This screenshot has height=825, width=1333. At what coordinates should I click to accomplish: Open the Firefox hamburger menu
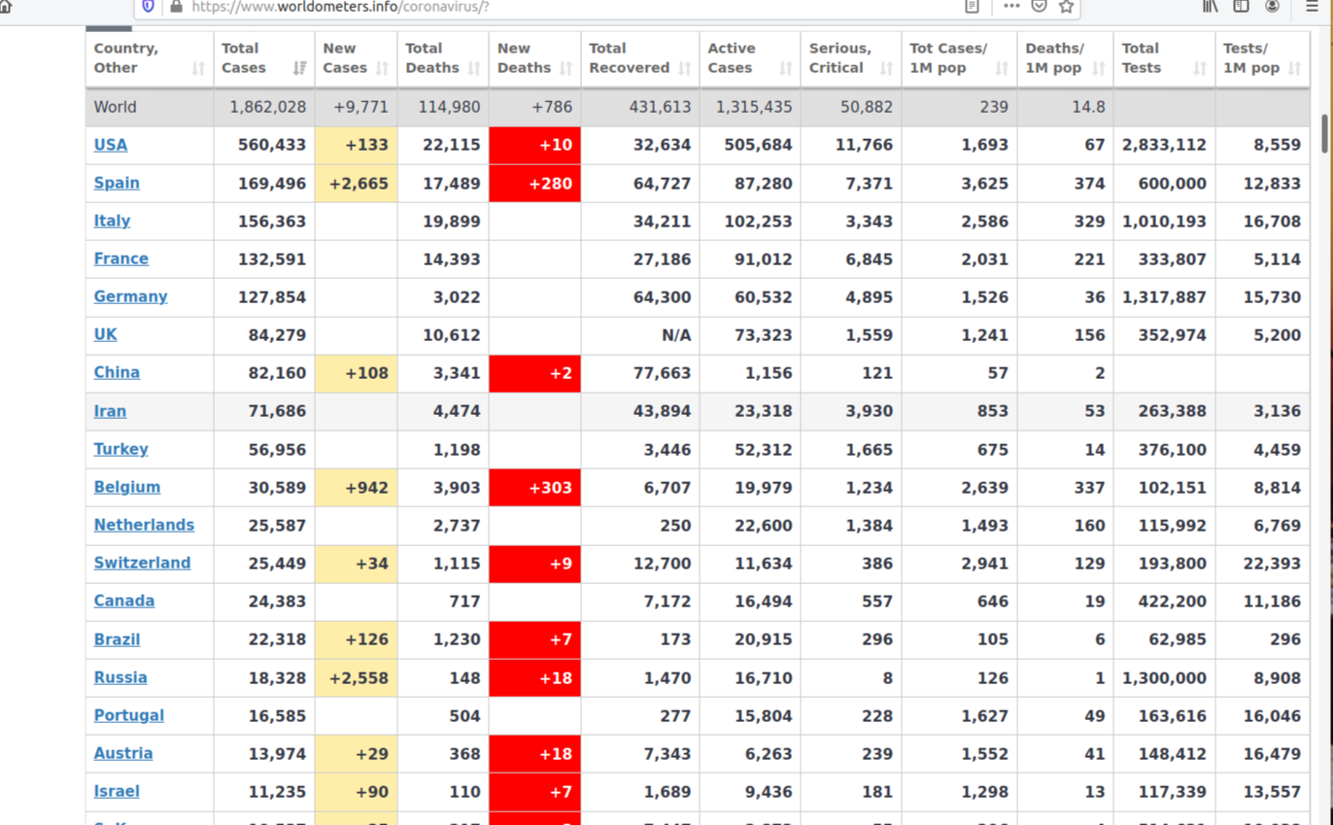tap(1312, 6)
